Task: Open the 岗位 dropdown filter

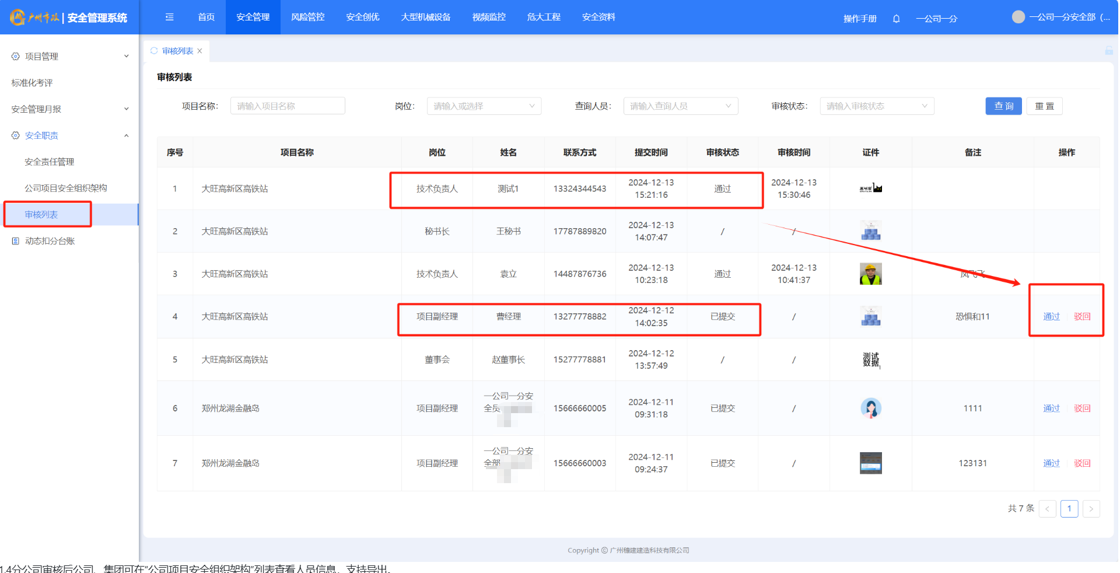Action: tap(484, 106)
